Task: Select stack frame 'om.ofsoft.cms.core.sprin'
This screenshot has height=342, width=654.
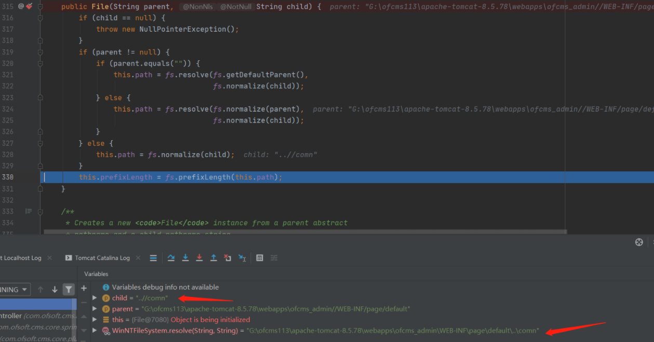Action: pos(38,327)
